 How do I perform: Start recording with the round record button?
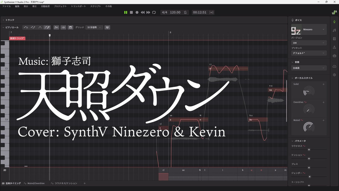coord(137,12)
